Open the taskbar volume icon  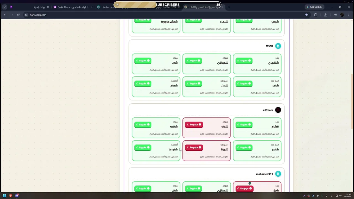pos(340,196)
